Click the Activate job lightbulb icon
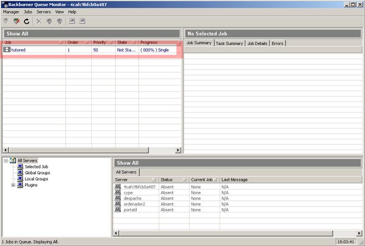Screen dimensions: 365x246 click(x=49, y=21)
